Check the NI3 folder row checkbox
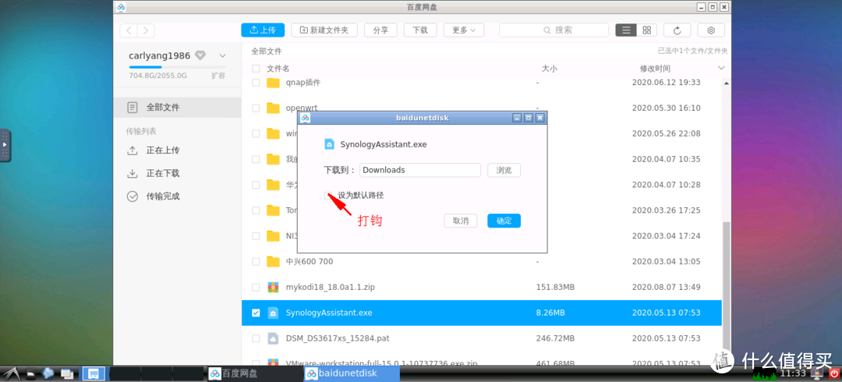Viewport: 842px width, 382px height. tap(256, 236)
